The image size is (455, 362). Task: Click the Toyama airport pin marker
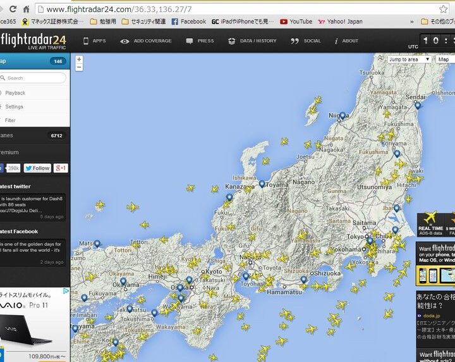[x=262, y=184]
